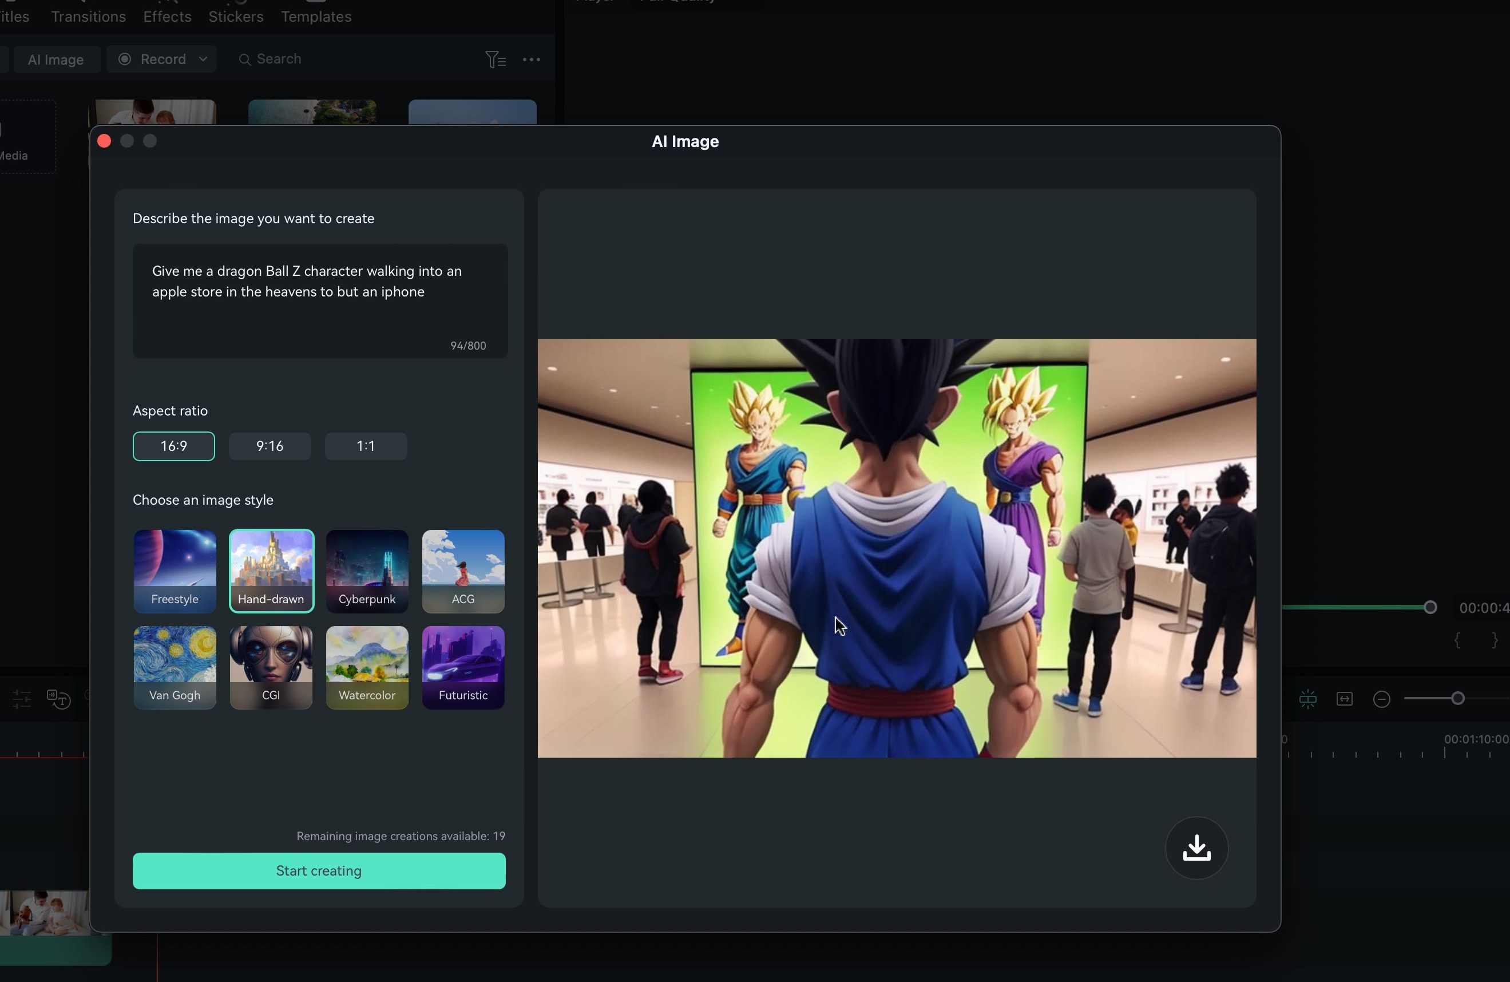The width and height of the screenshot is (1510, 982).
Task: Click the zoom-to-fit timeline icon
Action: [x=1345, y=699]
